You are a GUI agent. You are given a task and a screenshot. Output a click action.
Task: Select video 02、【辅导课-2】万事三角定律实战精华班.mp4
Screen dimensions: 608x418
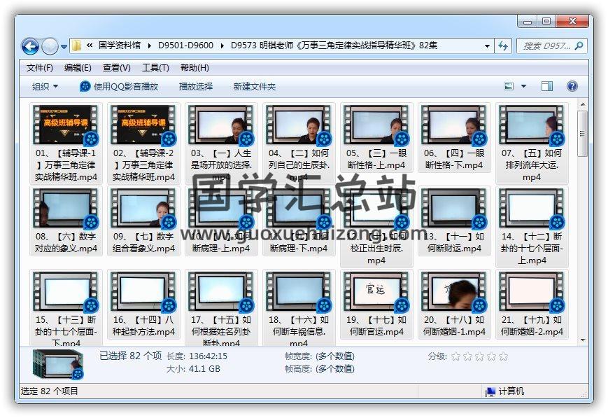143,143
